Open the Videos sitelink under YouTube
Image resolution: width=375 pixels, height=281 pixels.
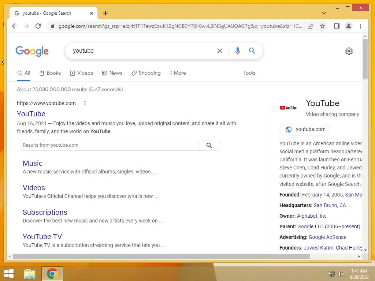point(34,188)
